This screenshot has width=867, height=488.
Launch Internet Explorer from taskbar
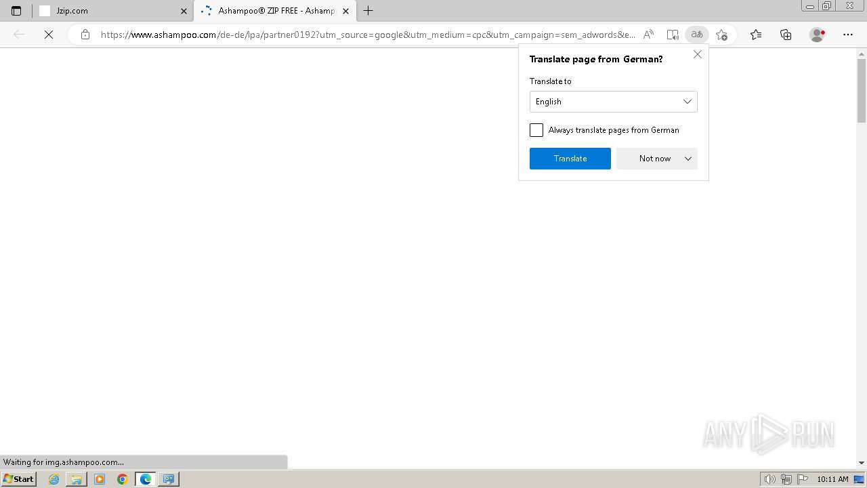point(54,479)
